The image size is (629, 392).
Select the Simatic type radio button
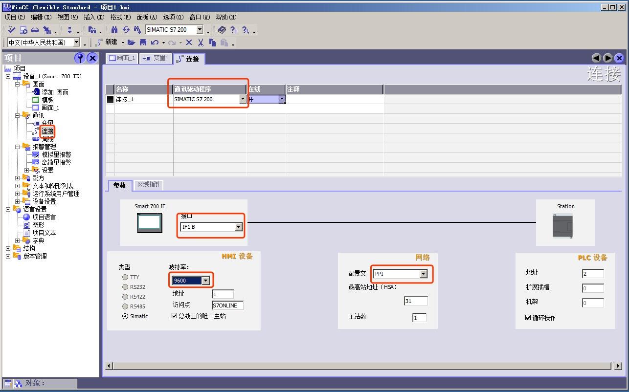(x=126, y=316)
